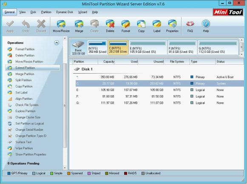Open the Dynamic Disk menu
Screen dimensions: 247x184
click(65, 12)
